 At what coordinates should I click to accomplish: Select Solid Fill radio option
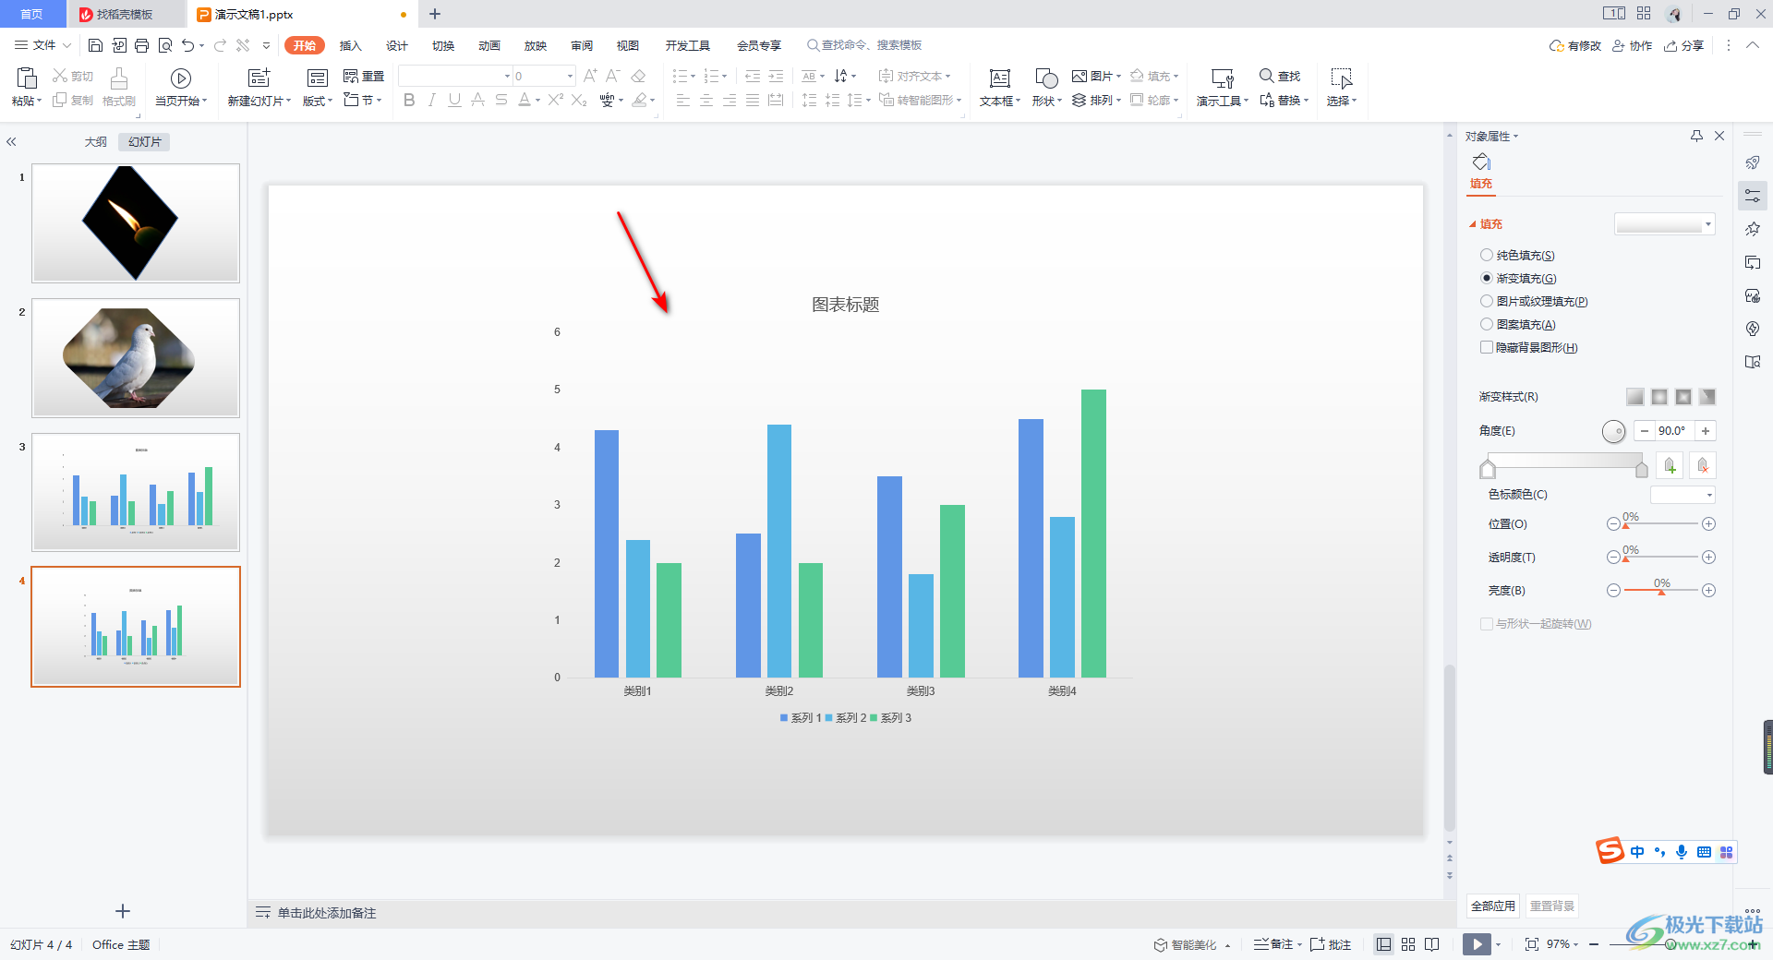click(1487, 255)
